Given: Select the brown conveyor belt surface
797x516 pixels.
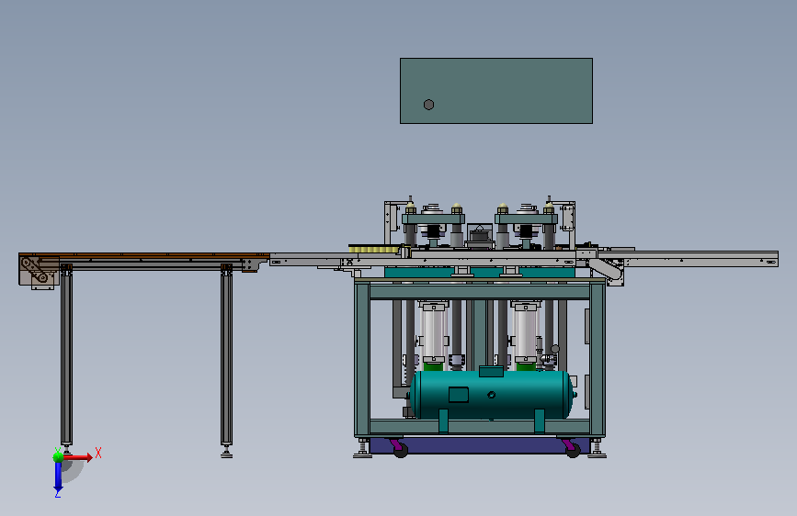Looking at the screenshot, I should 143,254.
